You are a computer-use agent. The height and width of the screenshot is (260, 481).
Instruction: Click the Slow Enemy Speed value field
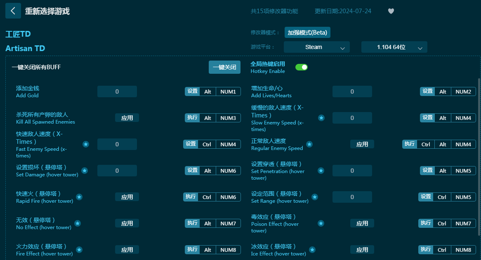coord(352,118)
